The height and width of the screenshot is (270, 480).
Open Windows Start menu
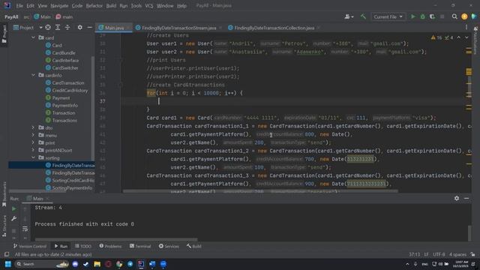pyautogui.click(x=8, y=264)
